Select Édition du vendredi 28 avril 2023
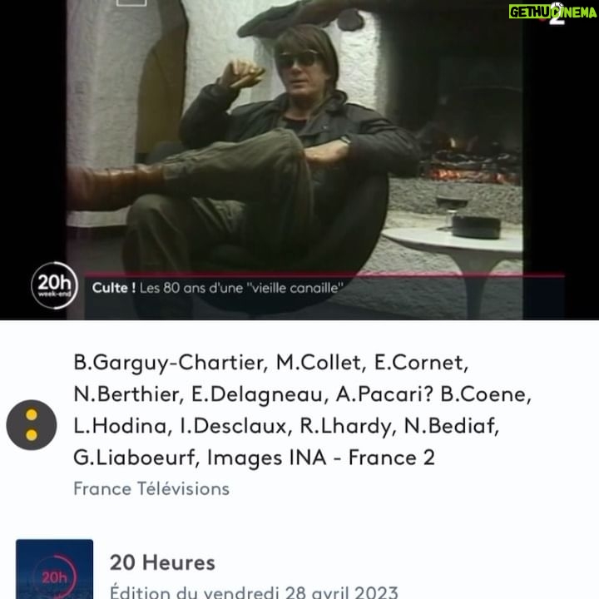Image resolution: width=599 pixels, height=599 pixels. [254, 592]
